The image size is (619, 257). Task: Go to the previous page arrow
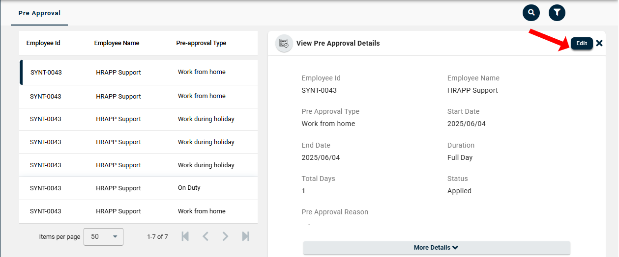206,236
